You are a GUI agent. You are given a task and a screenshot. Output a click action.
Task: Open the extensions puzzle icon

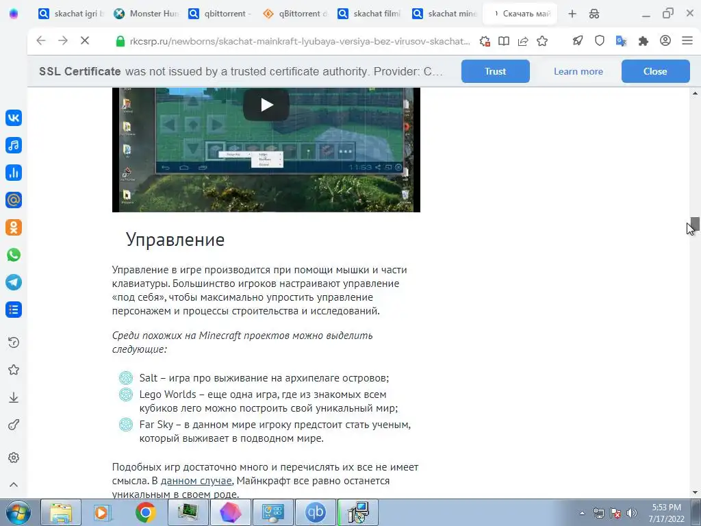643,41
